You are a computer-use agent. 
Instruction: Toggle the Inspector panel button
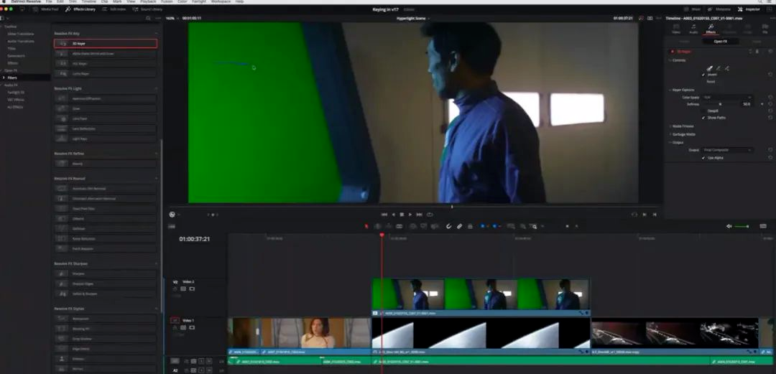point(749,9)
